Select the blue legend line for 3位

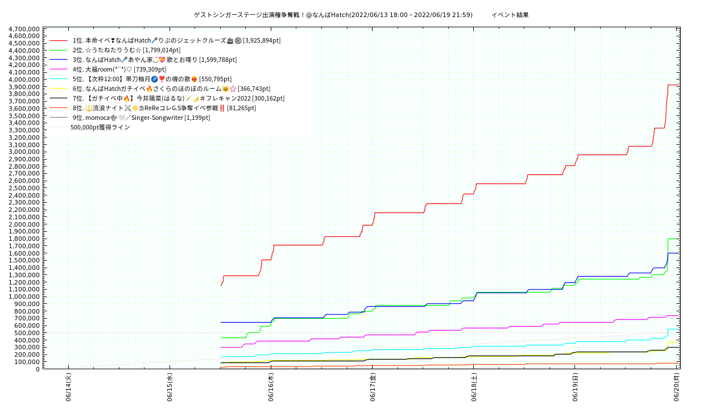pyautogui.click(x=59, y=60)
